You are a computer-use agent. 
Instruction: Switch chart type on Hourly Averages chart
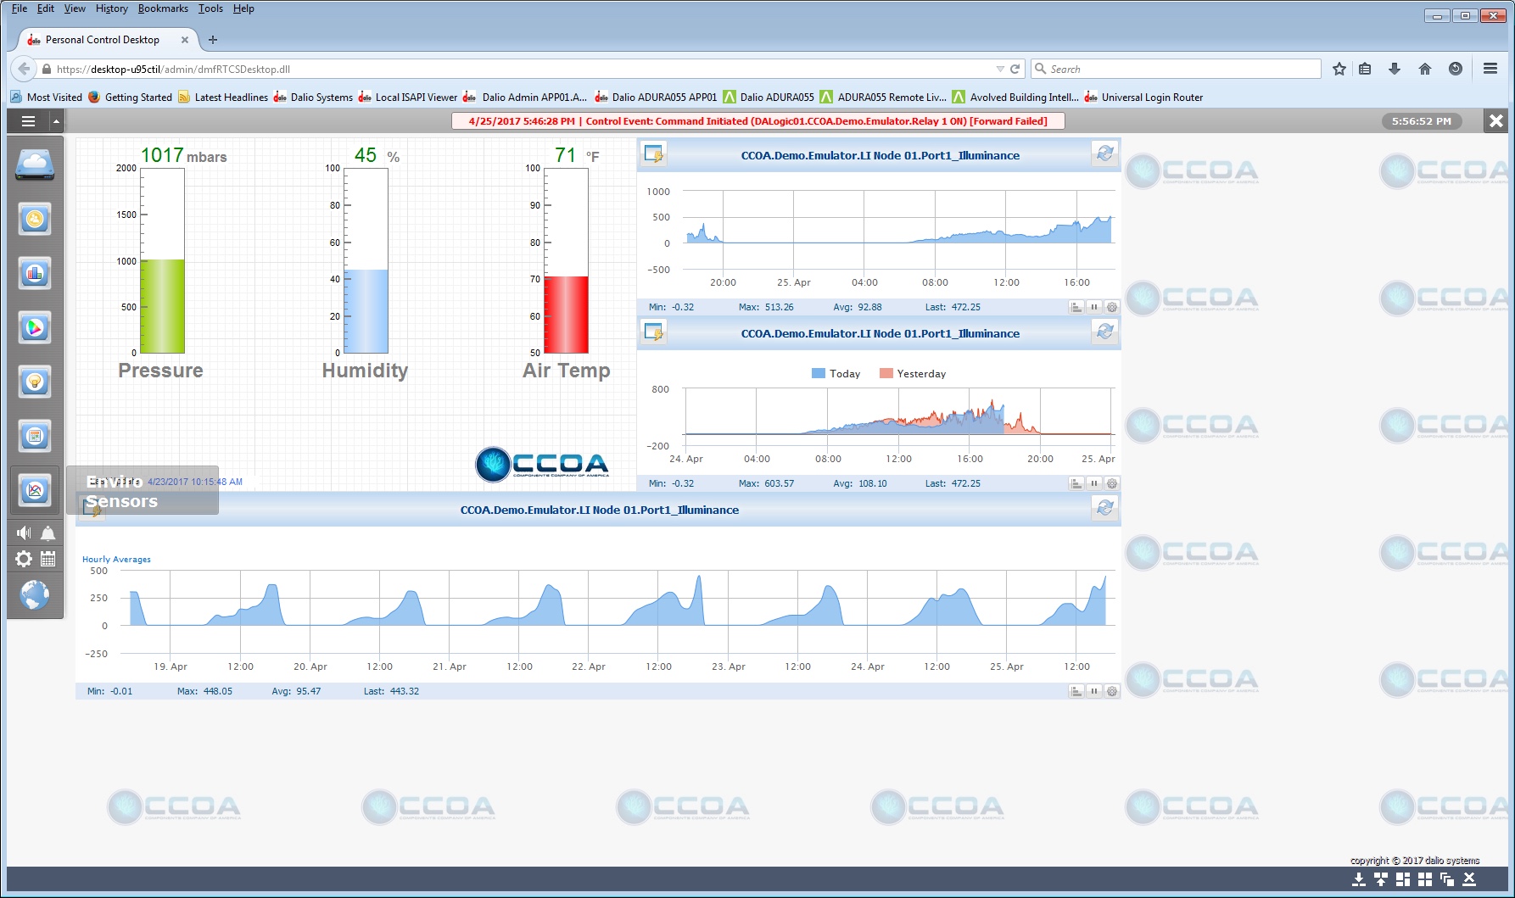point(1076,691)
